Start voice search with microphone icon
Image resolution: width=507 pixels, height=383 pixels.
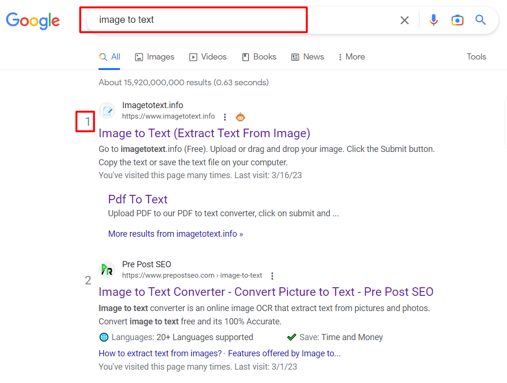click(x=433, y=20)
